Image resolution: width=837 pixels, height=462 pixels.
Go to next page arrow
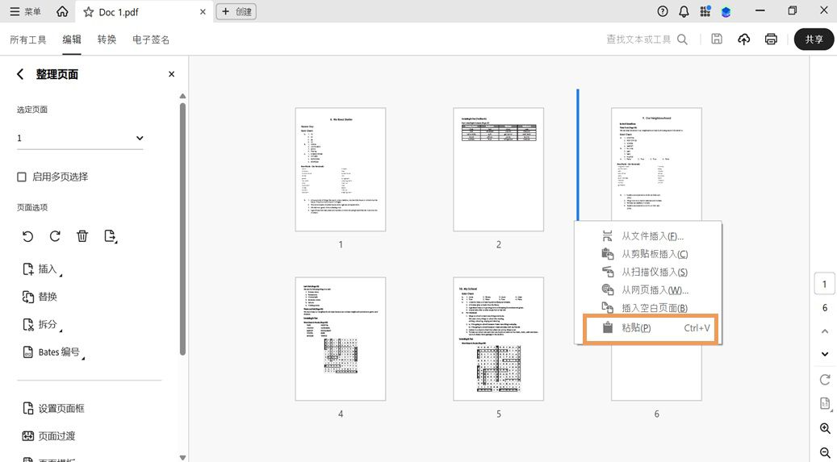[825, 354]
